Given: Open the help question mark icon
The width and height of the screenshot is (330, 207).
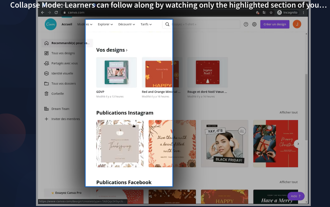Looking at the screenshot, I should click(246, 24).
